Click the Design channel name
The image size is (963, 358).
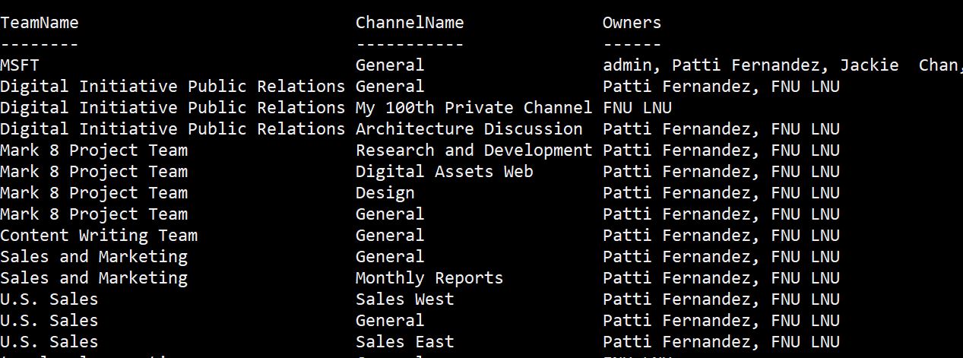point(385,193)
